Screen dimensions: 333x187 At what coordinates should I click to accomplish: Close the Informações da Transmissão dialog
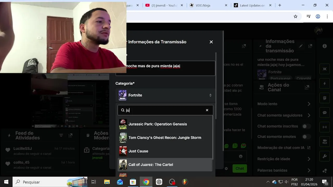tap(211, 42)
